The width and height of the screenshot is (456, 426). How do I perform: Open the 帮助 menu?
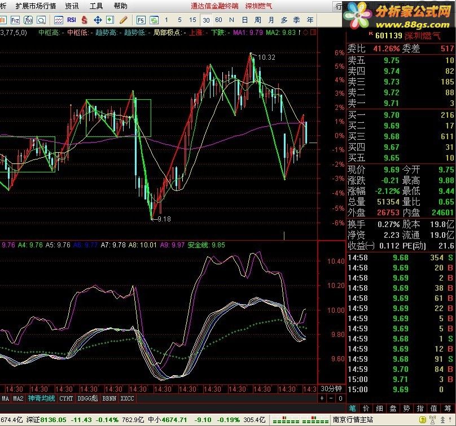pos(120,6)
